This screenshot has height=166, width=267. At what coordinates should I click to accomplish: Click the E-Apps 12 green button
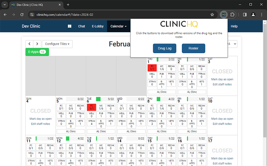[x=37, y=52]
